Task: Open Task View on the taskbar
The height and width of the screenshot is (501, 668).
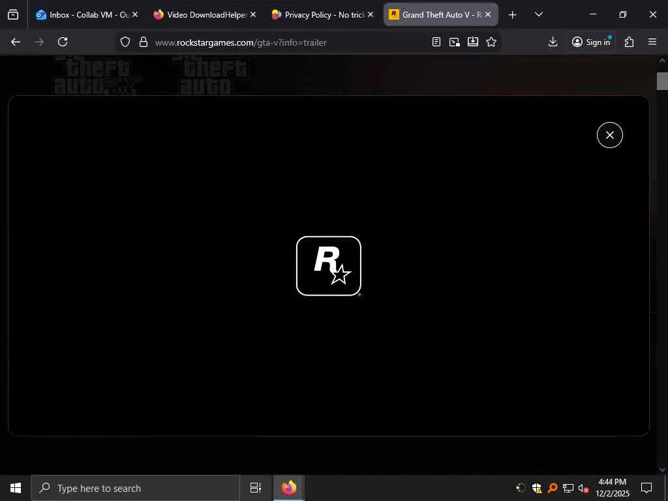Action: coord(256,488)
